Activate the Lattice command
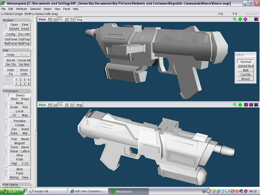The height and width of the screenshot is (195, 260). (25, 151)
